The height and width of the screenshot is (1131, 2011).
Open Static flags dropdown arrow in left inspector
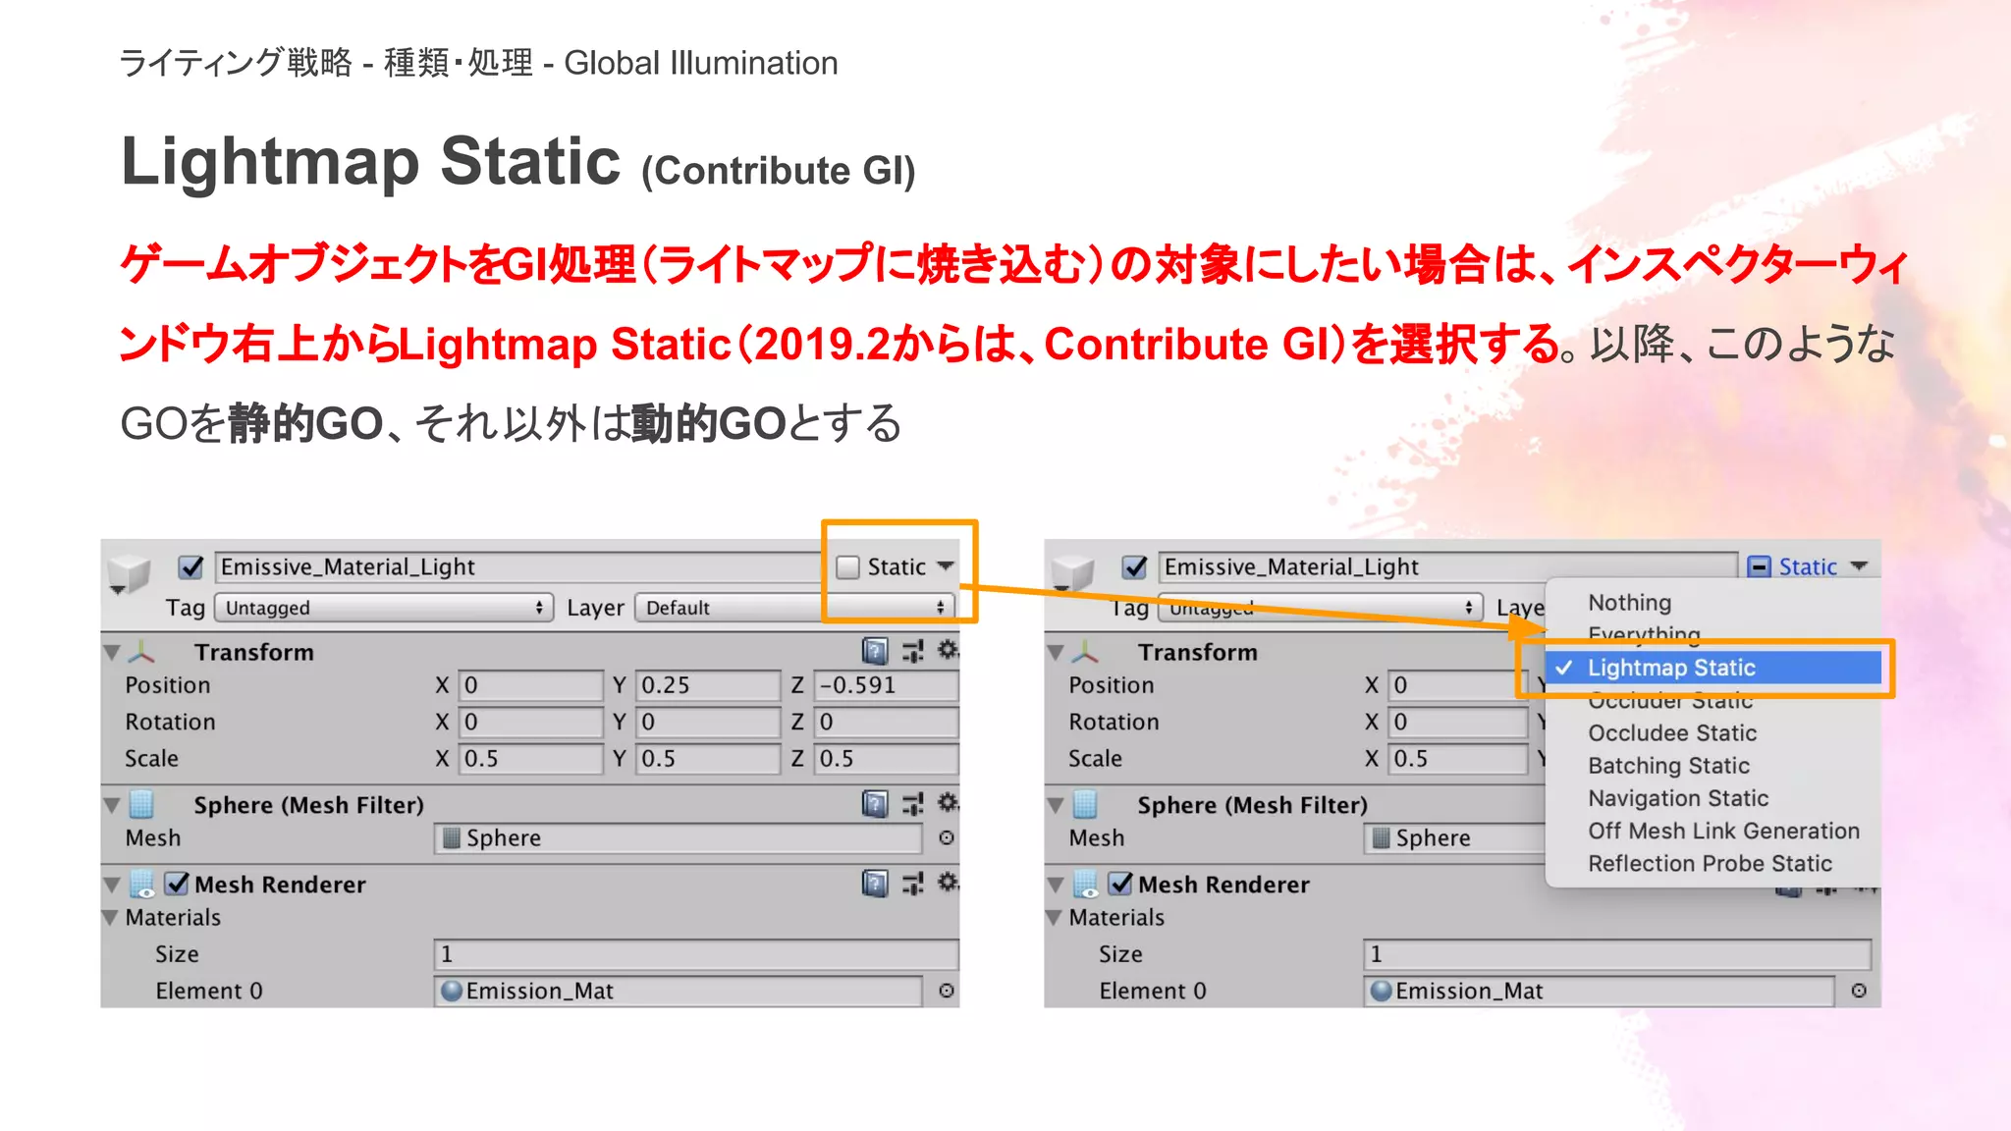point(946,566)
